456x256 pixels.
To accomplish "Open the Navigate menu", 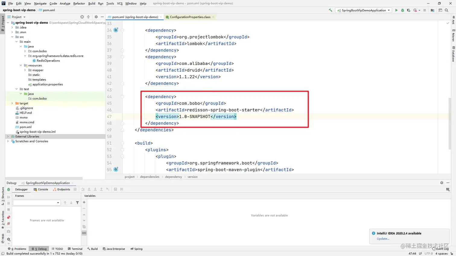I will [40, 3].
